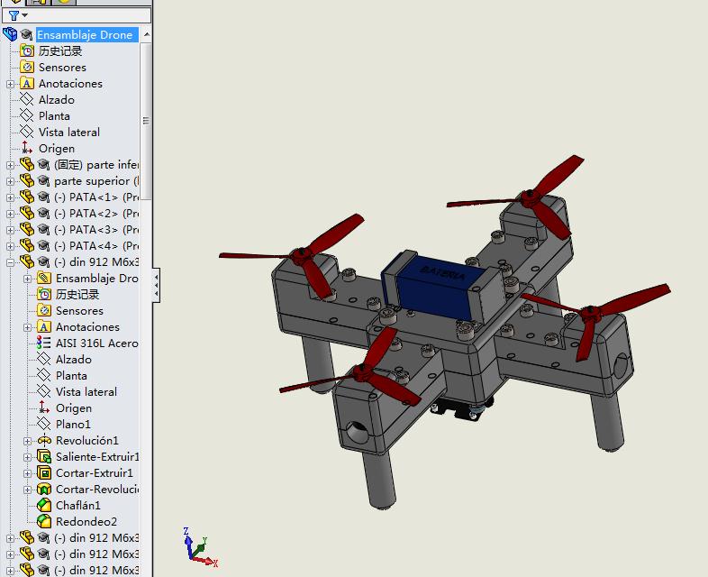Select the Ensamblaje Drone root assembly
Viewport: 708px width, 577px height.
[x=84, y=34]
